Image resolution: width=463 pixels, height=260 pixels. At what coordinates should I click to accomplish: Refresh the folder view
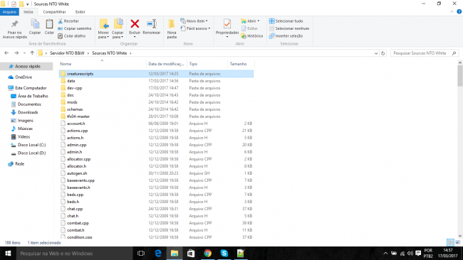(383, 53)
